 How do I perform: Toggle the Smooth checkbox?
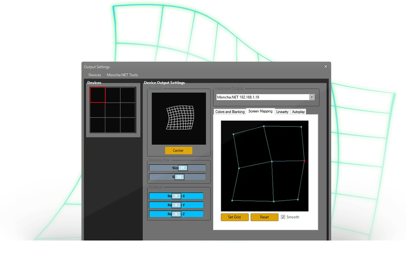click(x=283, y=217)
